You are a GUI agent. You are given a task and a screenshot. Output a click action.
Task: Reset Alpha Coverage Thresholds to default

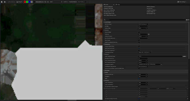click(x=188, y=89)
